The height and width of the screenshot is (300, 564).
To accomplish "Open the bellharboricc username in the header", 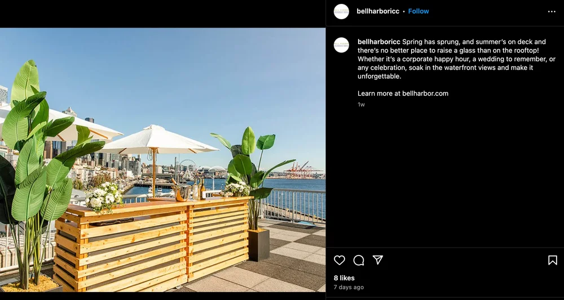I will click(378, 11).
